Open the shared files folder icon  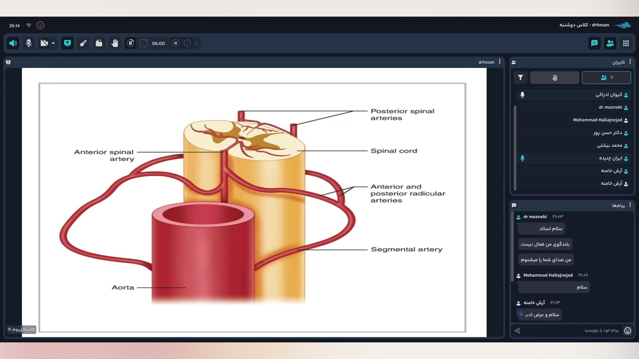click(99, 43)
